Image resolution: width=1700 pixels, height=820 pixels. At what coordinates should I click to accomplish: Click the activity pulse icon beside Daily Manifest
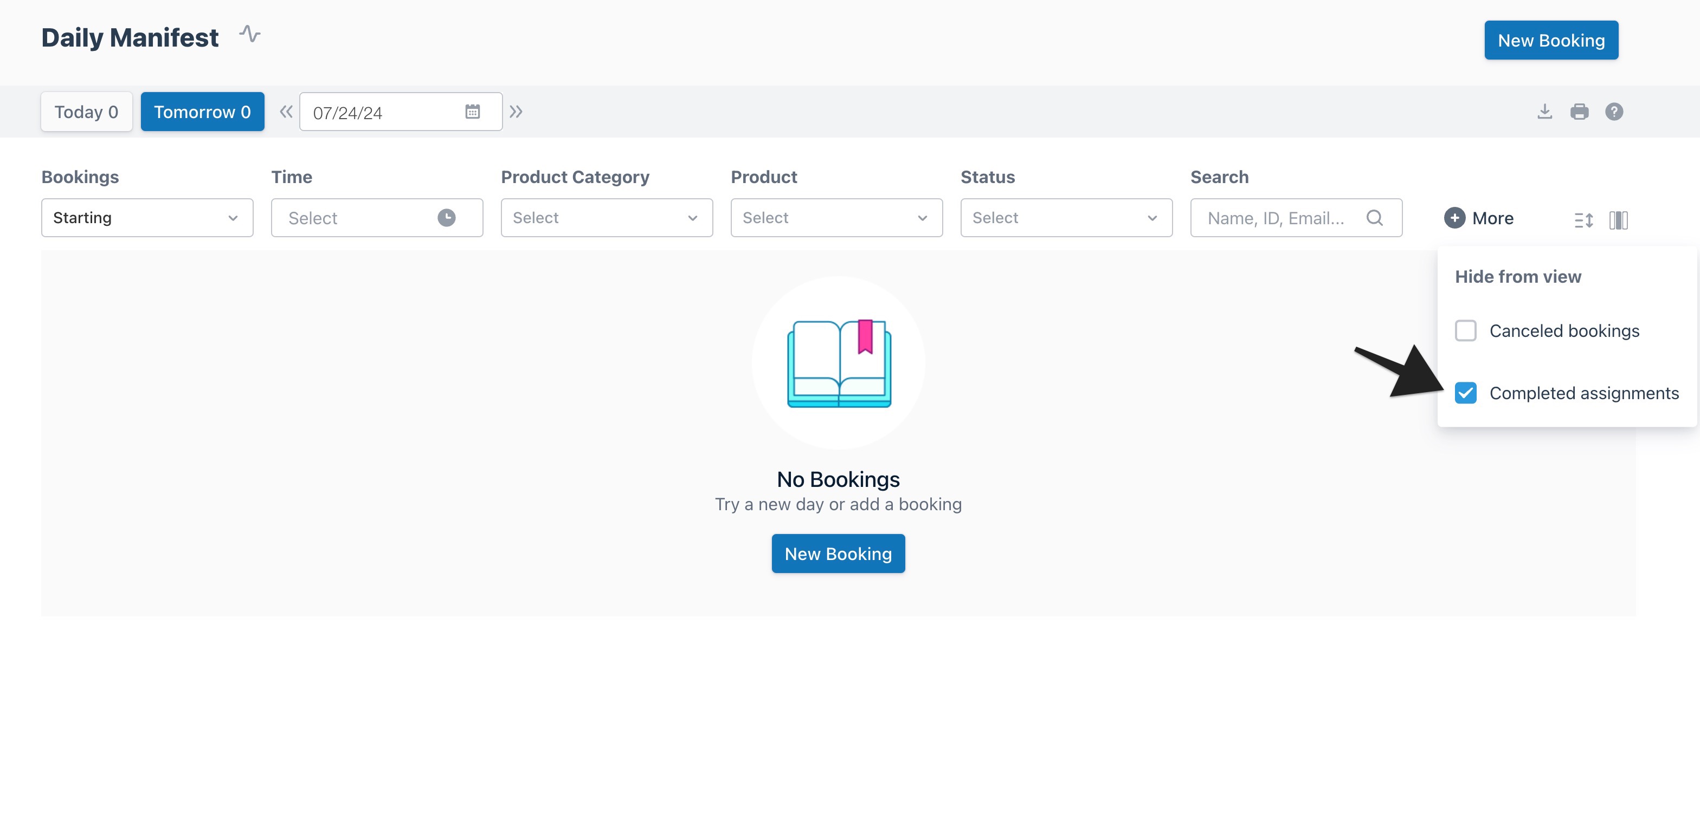[249, 34]
